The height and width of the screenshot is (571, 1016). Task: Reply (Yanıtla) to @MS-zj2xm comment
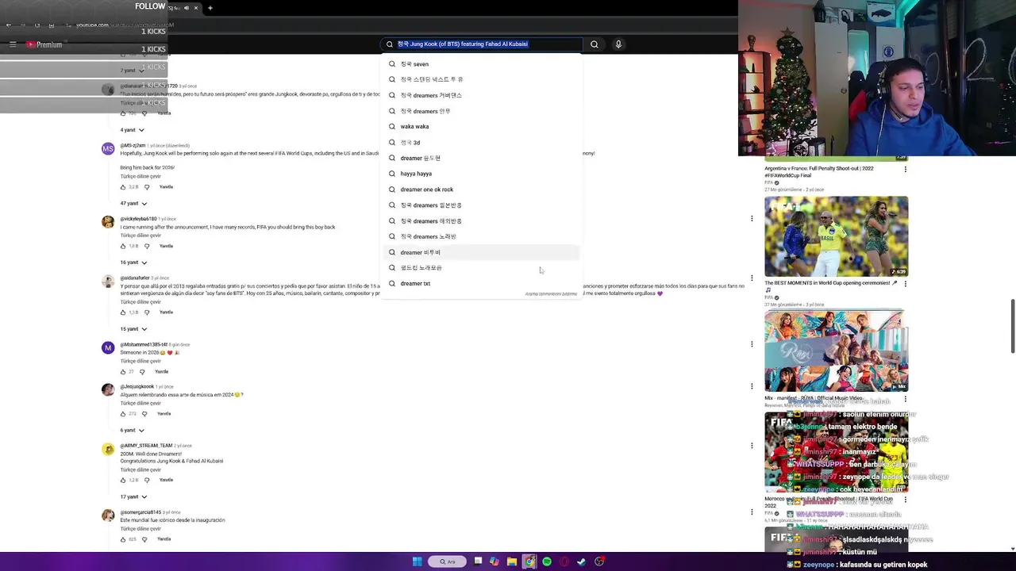point(166,187)
